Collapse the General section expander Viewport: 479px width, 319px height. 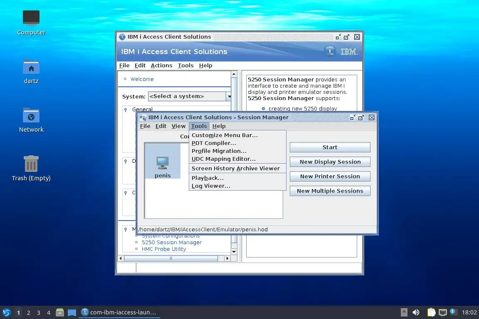point(126,110)
